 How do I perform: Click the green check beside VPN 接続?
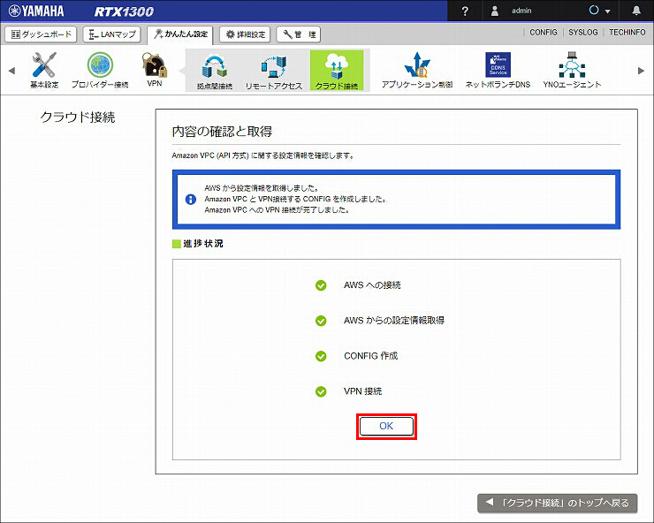point(321,391)
